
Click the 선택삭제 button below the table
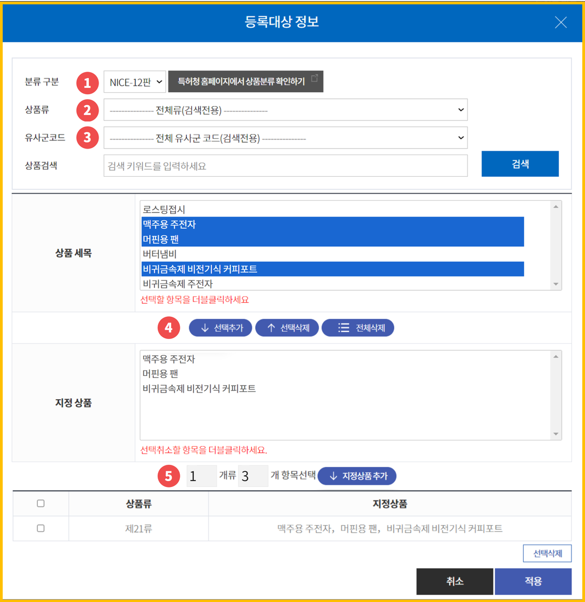coord(547,553)
